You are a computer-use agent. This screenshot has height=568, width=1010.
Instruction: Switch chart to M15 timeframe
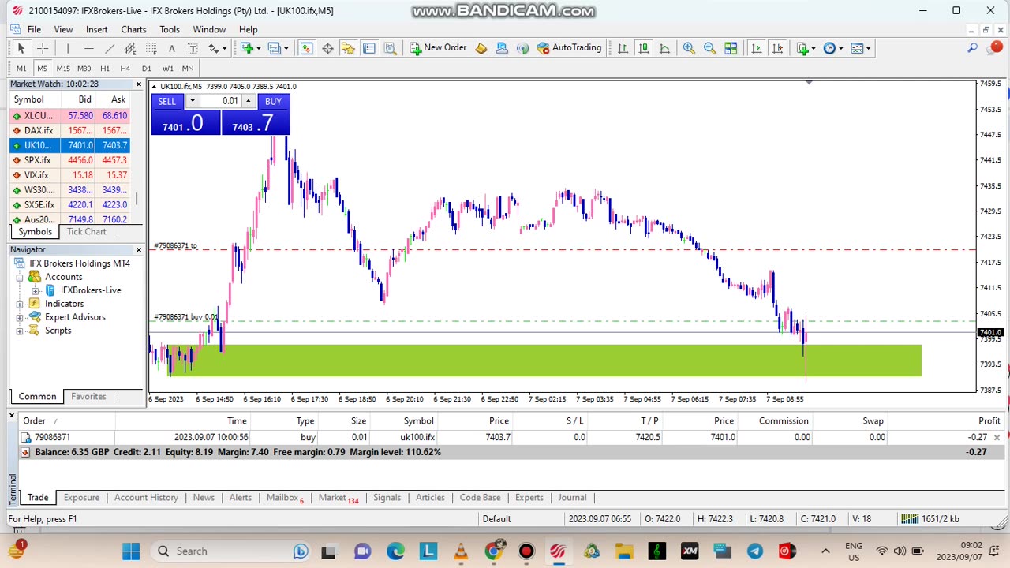coord(62,69)
